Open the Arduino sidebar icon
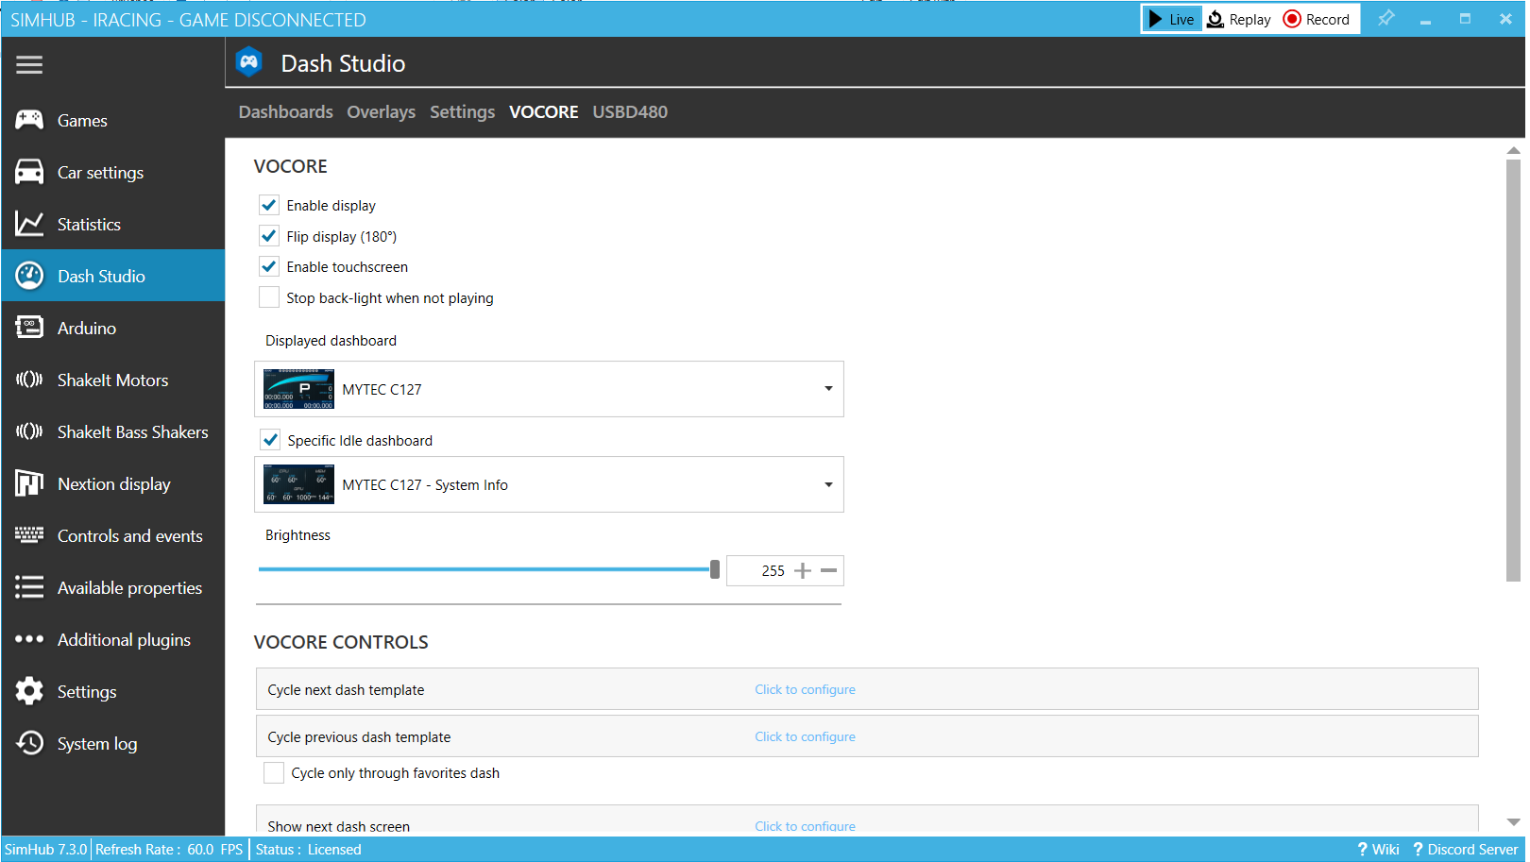1530x862 pixels. point(29,328)
